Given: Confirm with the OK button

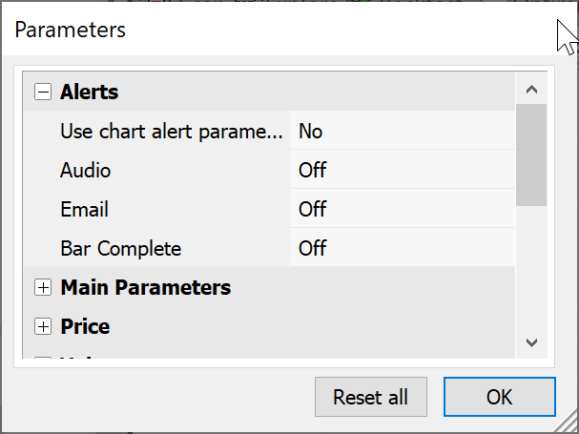Looking at the screenshot, I should pos(499,397).
